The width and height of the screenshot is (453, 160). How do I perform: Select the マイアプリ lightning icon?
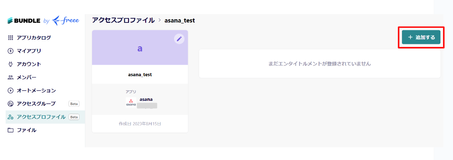(11, 51)
